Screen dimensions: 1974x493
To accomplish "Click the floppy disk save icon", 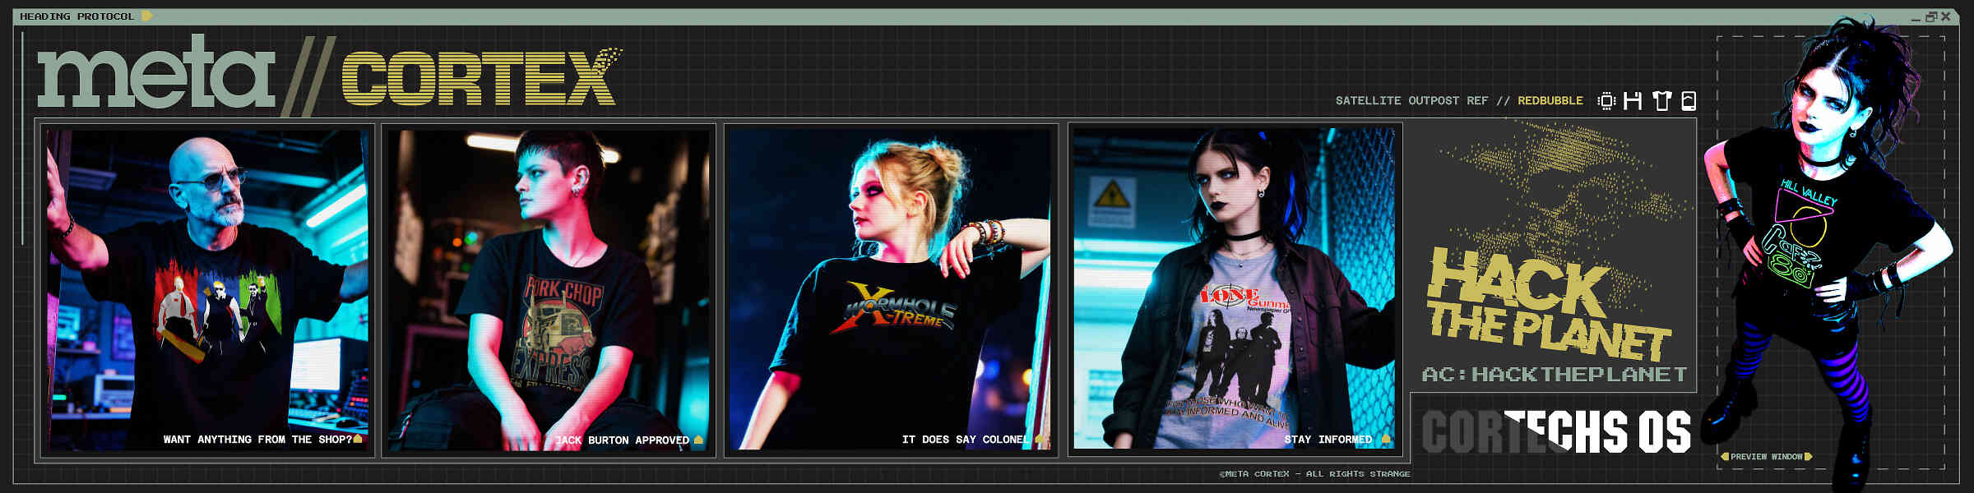I will tap(1633, 101).
